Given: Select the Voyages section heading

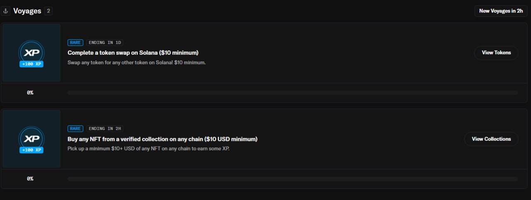Looking at the screenshot, I should point(27,11).
